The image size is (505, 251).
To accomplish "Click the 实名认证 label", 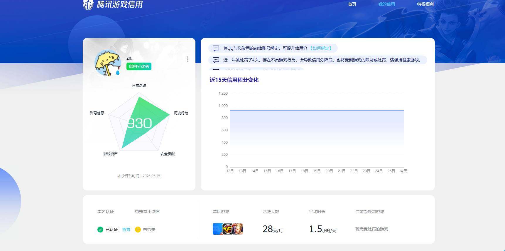I will [x=106, y=212].
